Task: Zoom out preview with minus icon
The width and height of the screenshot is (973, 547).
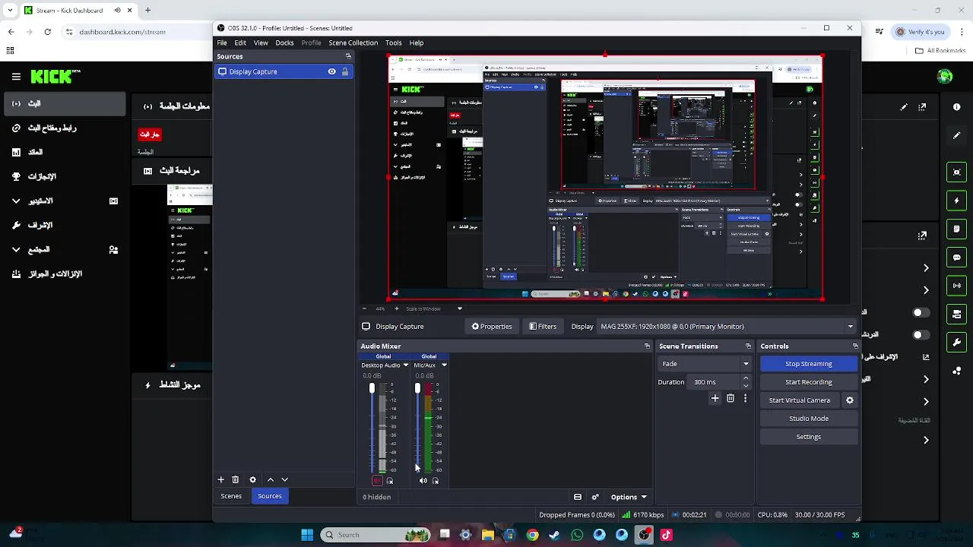Action: (x=363, y=309)
